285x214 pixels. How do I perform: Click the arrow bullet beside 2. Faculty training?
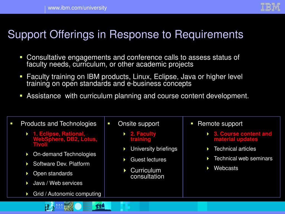coord(124,134)
